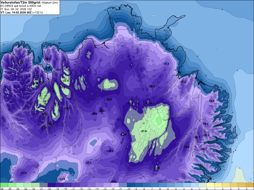Select the 0 pale yellow legend swatch
The width and height of the screenshot is (254, 190).
[x=210, y=185]
